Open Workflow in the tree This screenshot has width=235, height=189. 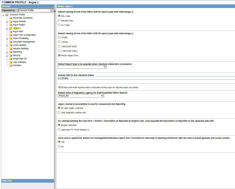(x=17, y=65)
